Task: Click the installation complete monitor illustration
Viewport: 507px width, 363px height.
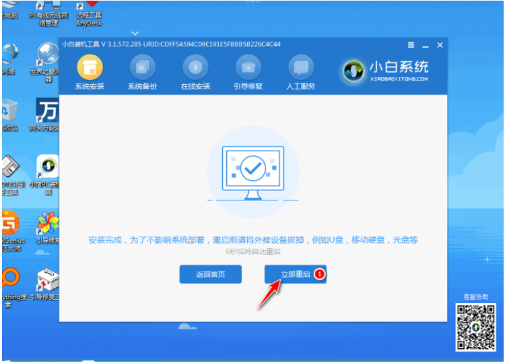Action: click(x=253, y=173)
